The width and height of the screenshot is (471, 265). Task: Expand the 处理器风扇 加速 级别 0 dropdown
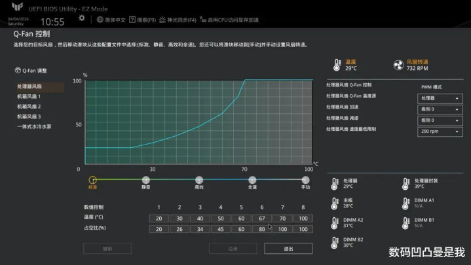[x=440, y=109]
